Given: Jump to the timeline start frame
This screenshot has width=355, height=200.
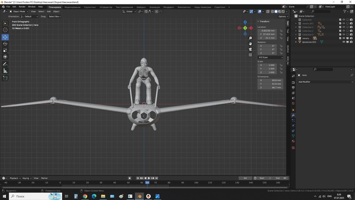Looking at the screenshot, I should tap(137, 178).
